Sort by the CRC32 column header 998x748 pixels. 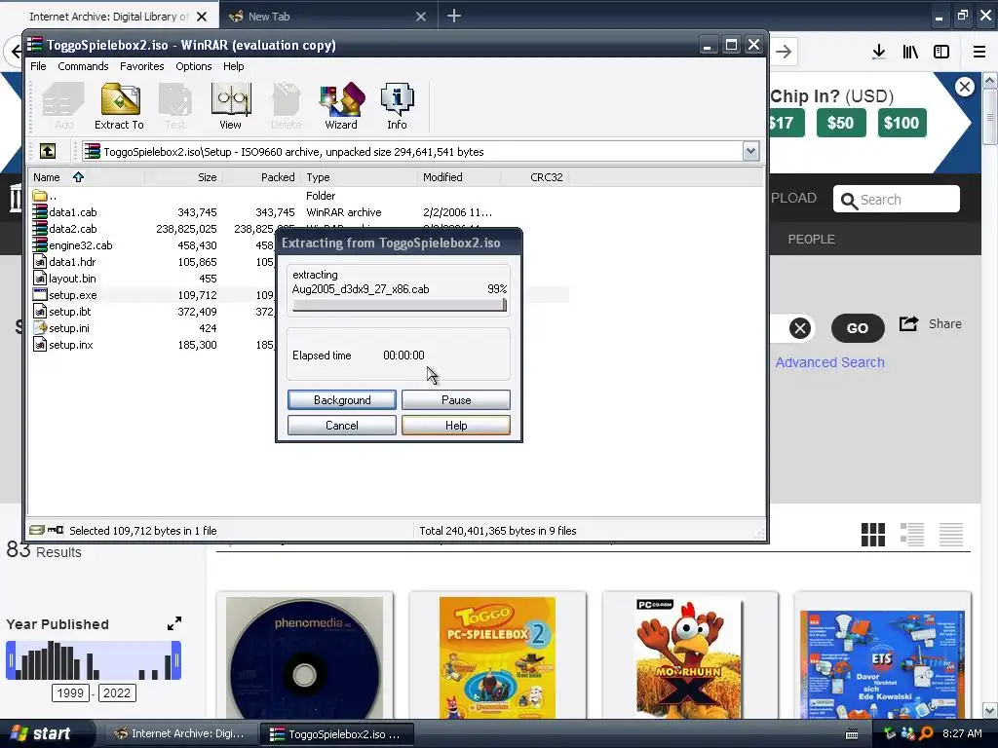535,177
